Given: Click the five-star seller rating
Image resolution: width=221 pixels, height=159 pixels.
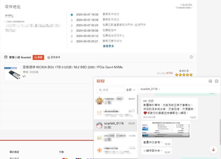Looking at the screenshot, I should [184, 74].
